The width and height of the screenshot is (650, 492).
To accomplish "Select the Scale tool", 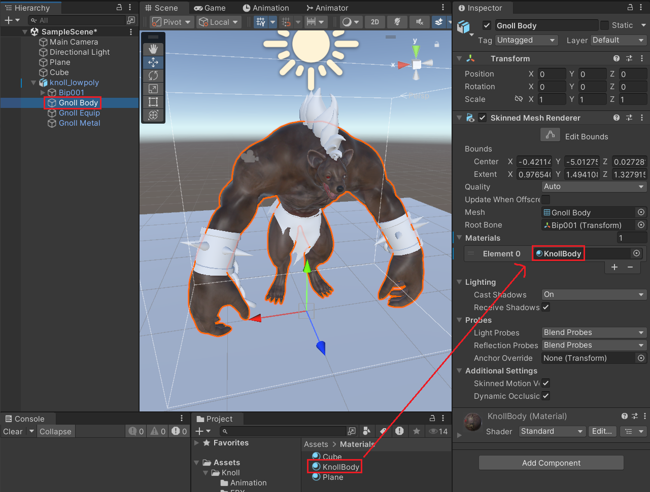I will (153, 89).
